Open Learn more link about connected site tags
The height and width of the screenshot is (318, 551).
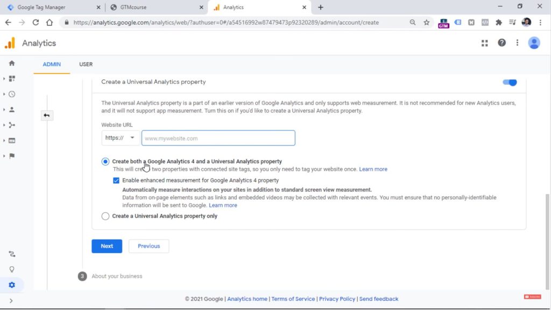373,169
